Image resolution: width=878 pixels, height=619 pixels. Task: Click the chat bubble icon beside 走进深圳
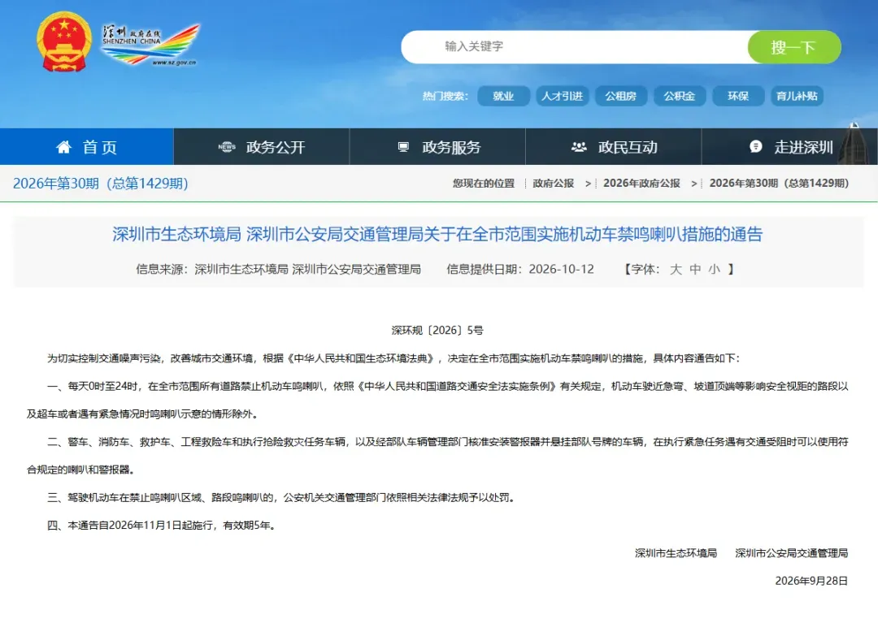[756, 147]
